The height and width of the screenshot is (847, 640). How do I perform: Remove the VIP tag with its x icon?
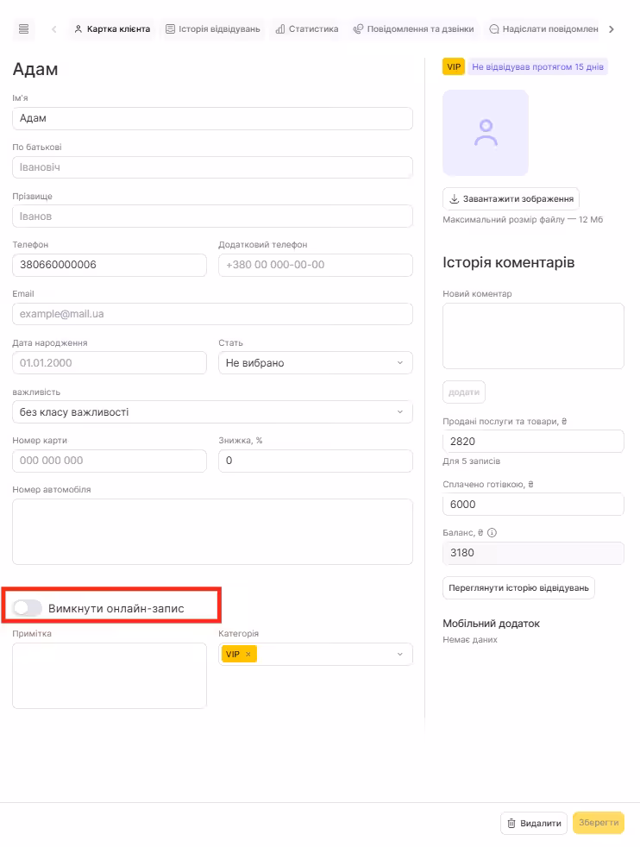coord(248,655)
